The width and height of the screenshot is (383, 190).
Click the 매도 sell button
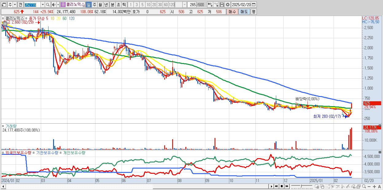(244, 12)
